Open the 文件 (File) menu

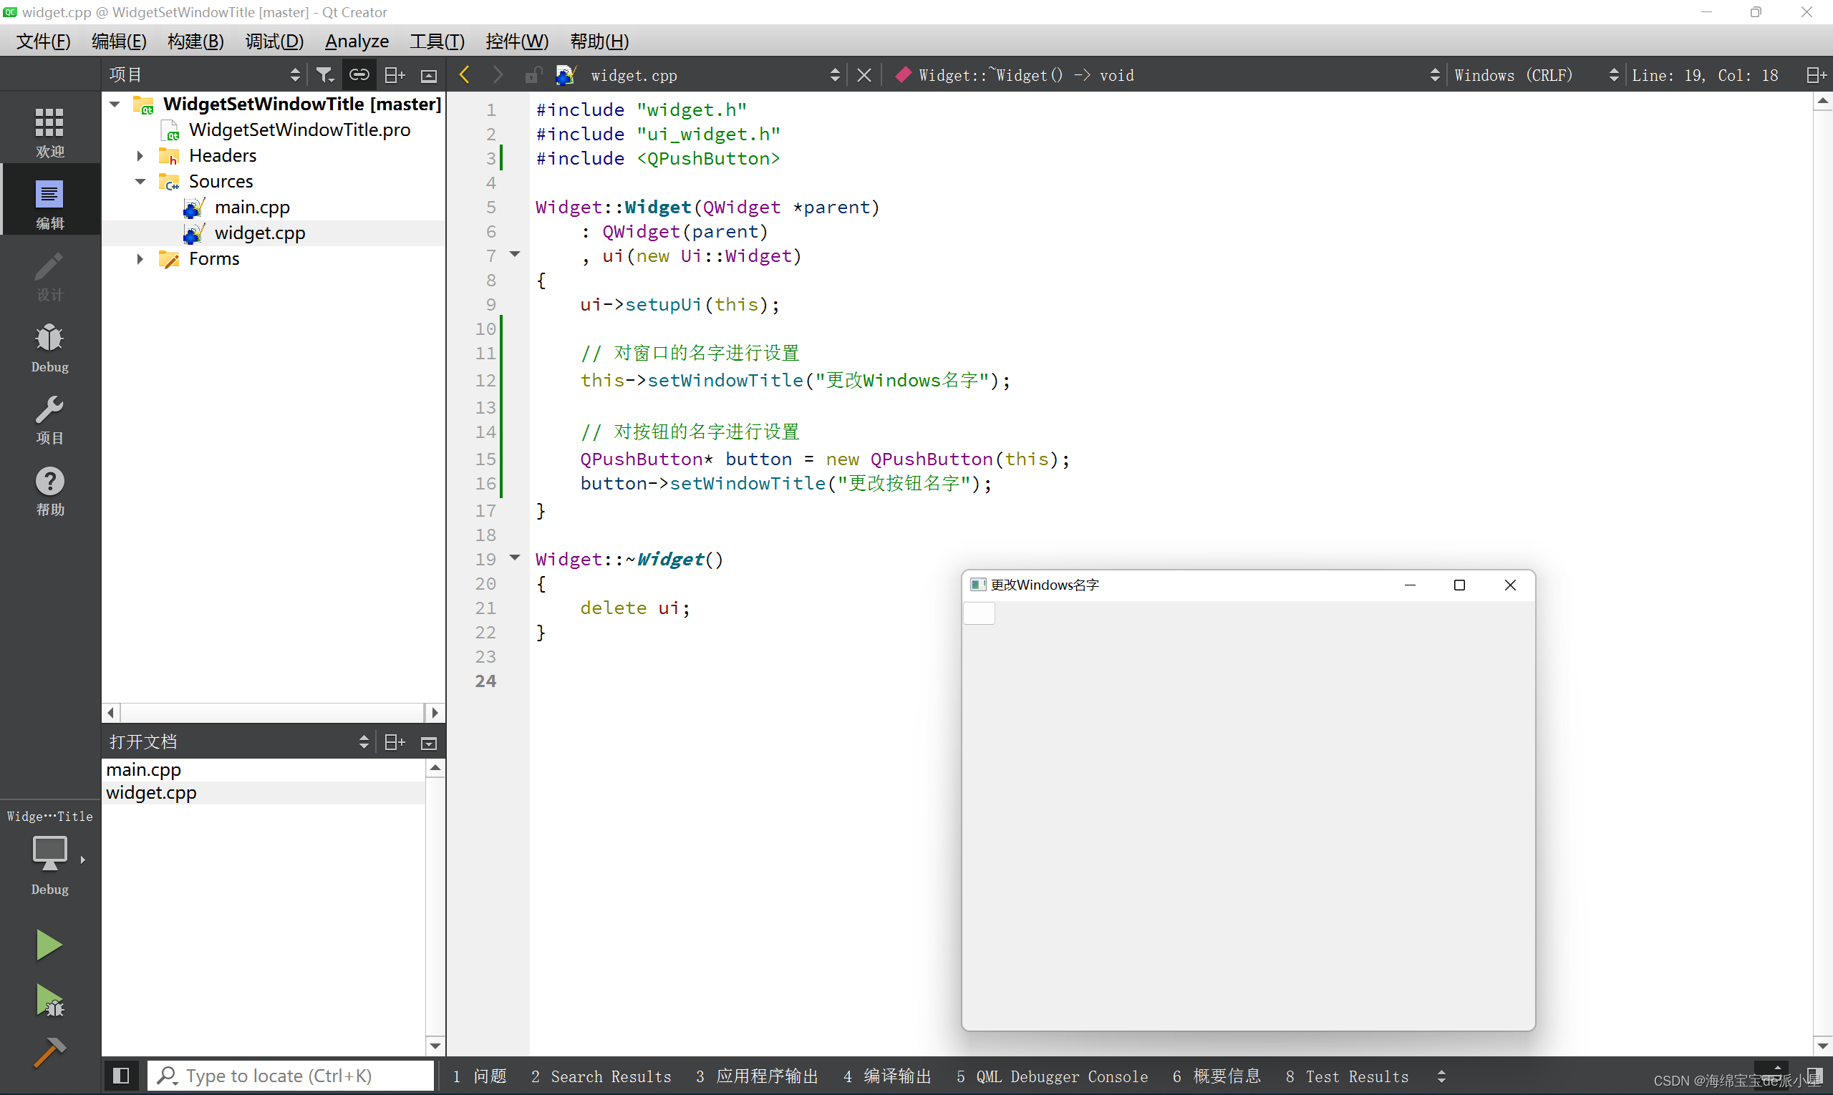46,40
